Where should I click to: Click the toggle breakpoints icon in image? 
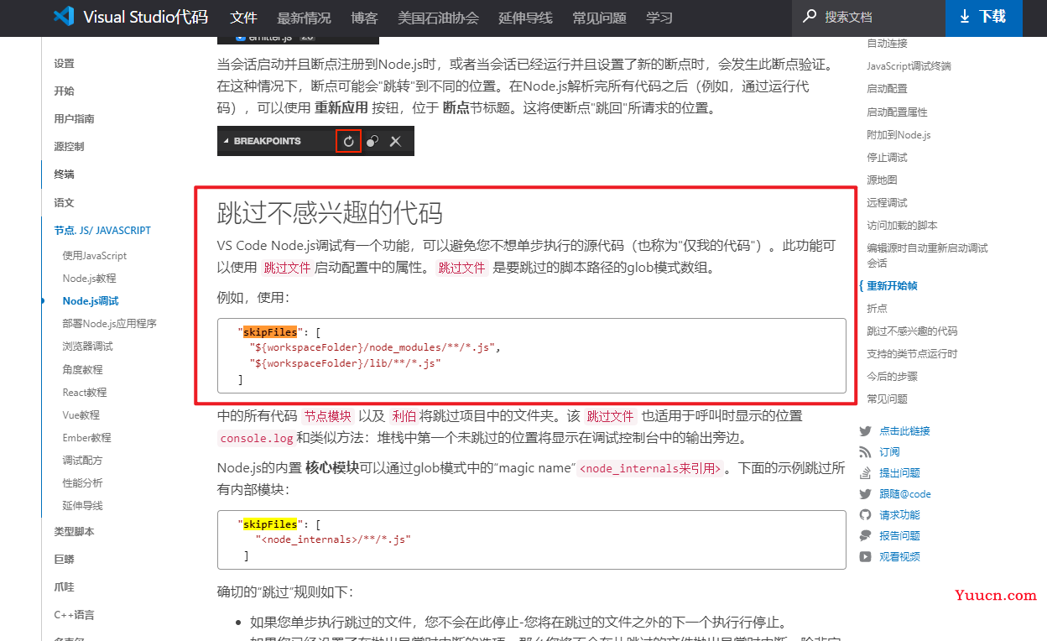[372, 141]
